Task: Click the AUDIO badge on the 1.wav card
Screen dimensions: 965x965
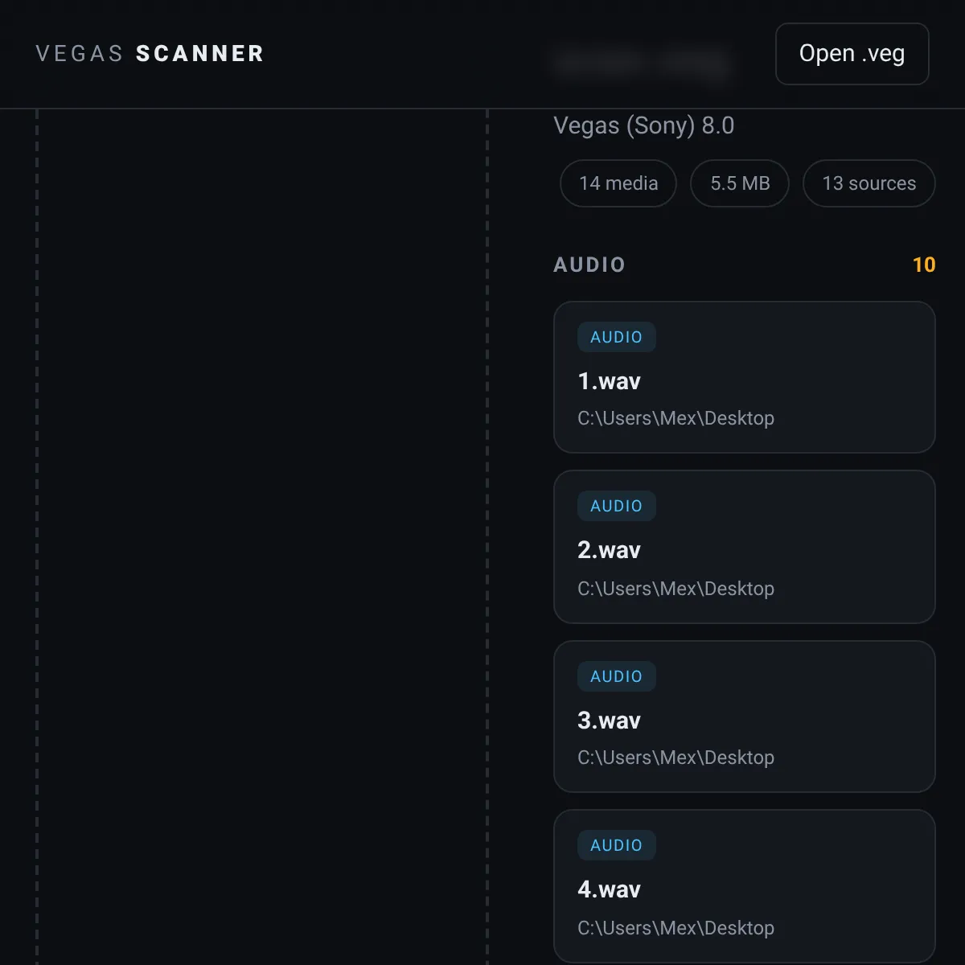Action: pos(617,337)
